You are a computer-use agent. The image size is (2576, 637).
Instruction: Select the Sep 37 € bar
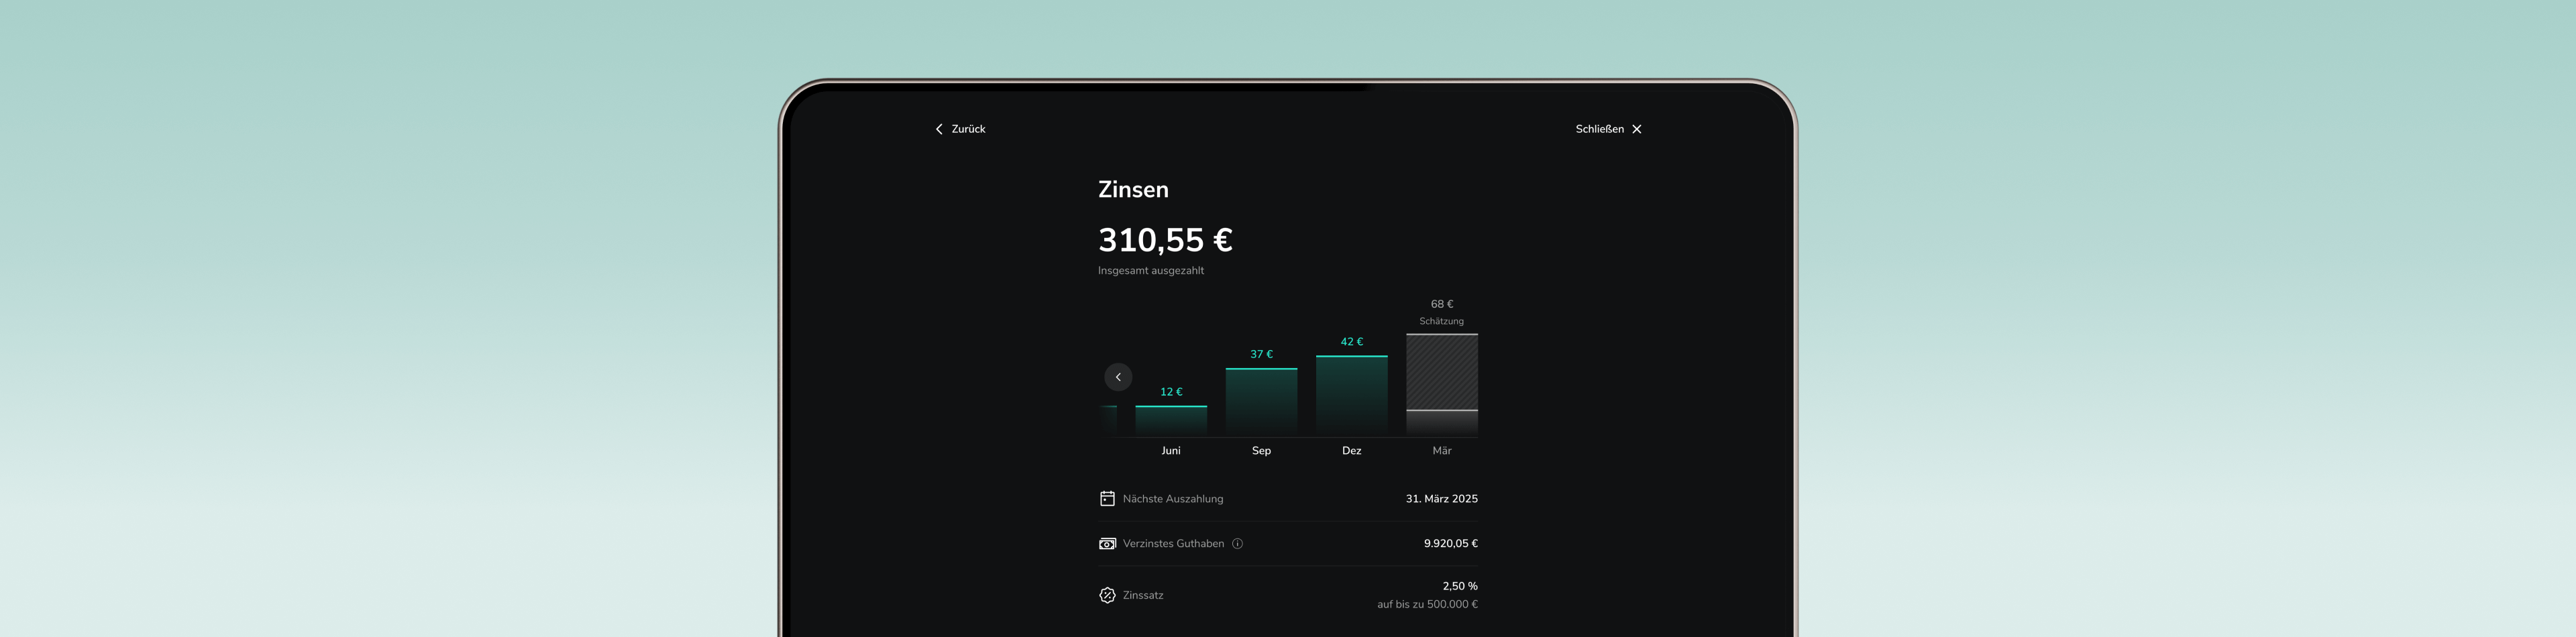click(1261, 401)
